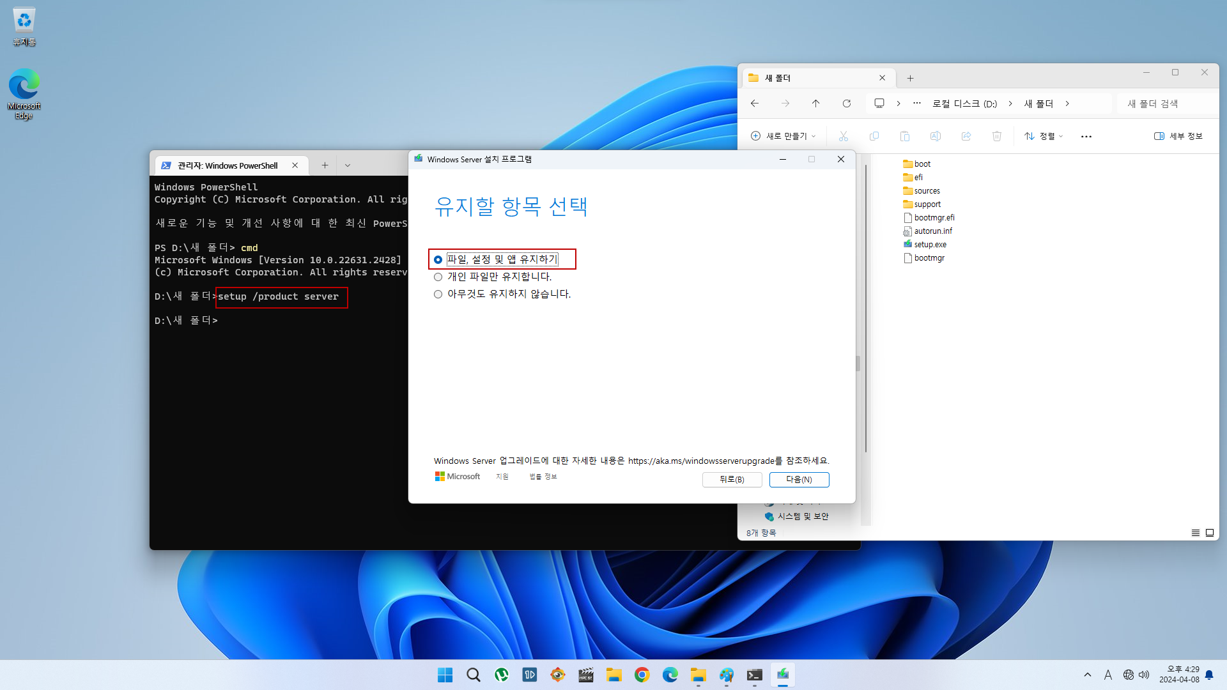Click the refresh icon in File Explorer

click(846, 103)
